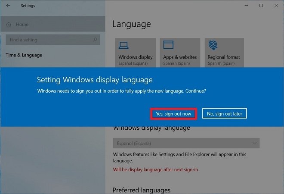
Task: Close the Settings window
Action: point(276,6)
